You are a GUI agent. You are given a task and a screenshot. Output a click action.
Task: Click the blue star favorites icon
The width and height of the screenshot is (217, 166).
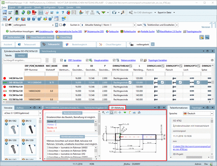tap(57, 13)
